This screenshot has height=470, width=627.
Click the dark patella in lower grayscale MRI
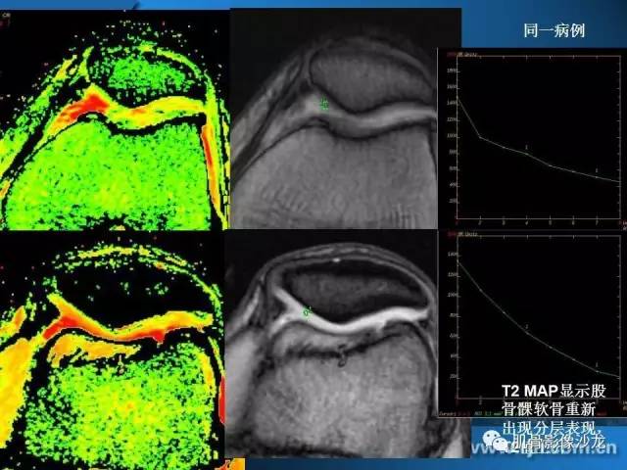pyautogui.click(x=352, y=290)
